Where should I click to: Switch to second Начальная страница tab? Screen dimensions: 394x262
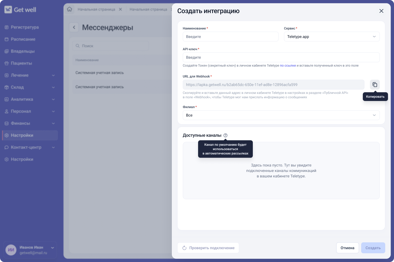[x=148, y=9]
